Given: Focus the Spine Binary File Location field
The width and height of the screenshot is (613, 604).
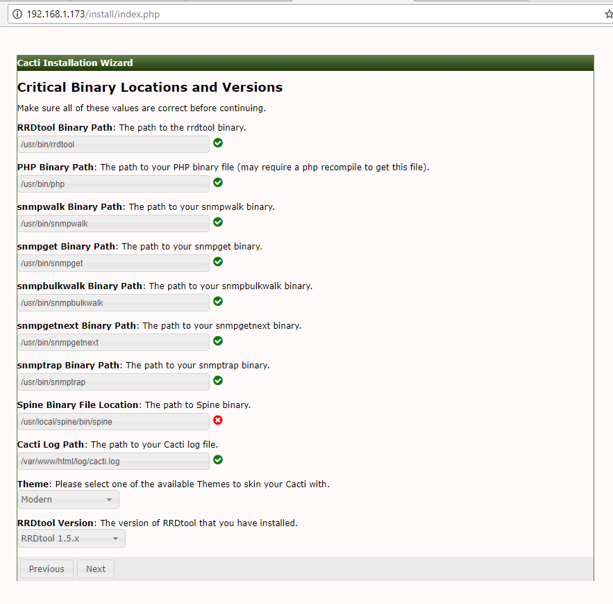Looking at the screenshot, I should pyautogui.click(x=113, y=422).
